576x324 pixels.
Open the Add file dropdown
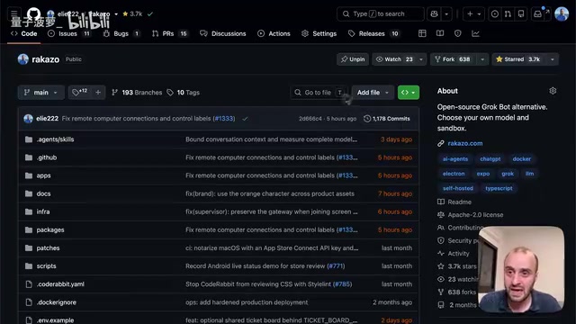(373, 93)
